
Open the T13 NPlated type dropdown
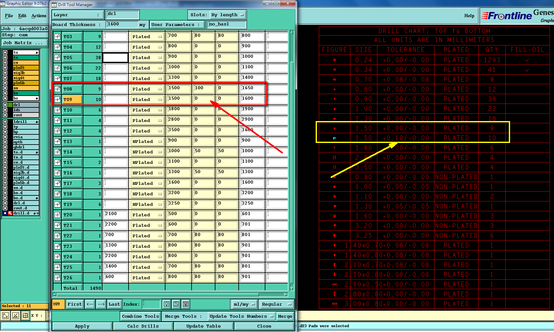click(x=147, y=141)
